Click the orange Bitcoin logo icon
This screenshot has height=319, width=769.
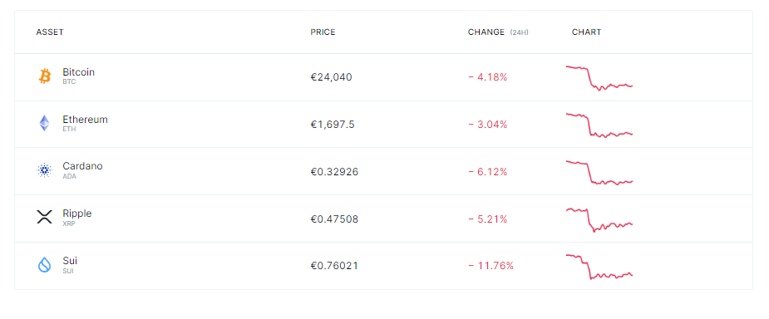45,76
